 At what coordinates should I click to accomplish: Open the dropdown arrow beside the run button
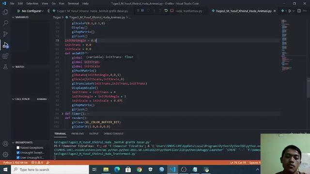294,11
